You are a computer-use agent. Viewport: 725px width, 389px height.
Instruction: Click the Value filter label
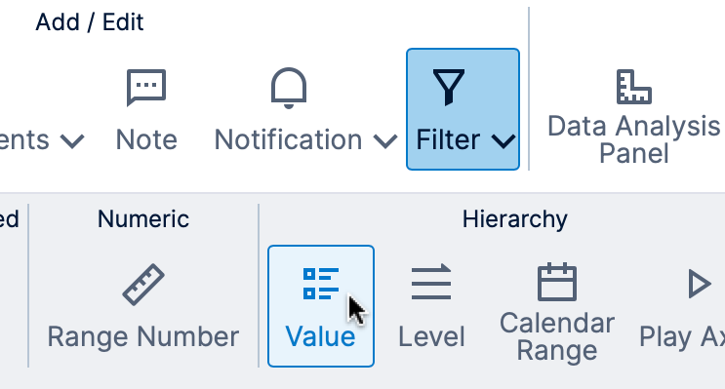click(320, 336)
